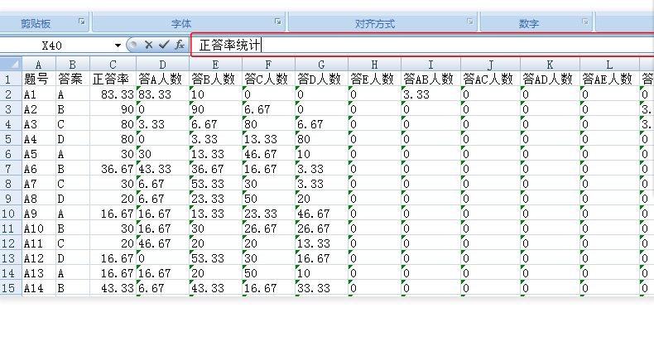654x351 pixels.
Task: Expand the Name Box dropdown arrow
Action: pyautogui.click(x=118, y=46)
